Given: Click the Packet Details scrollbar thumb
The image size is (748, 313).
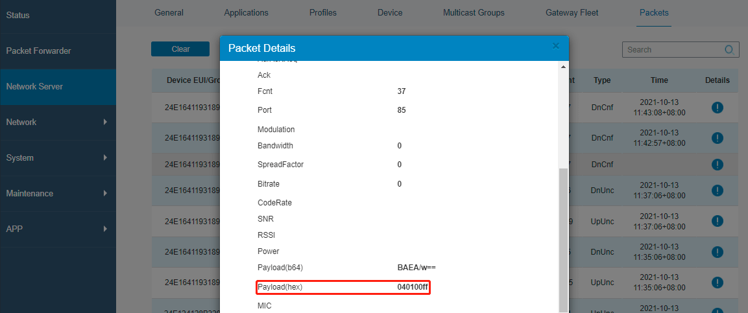Looking at the screenshot, I should click(x=563, y=240).
